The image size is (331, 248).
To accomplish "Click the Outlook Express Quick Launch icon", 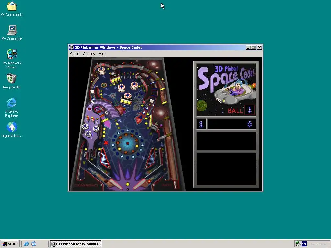I will (34, 244).
